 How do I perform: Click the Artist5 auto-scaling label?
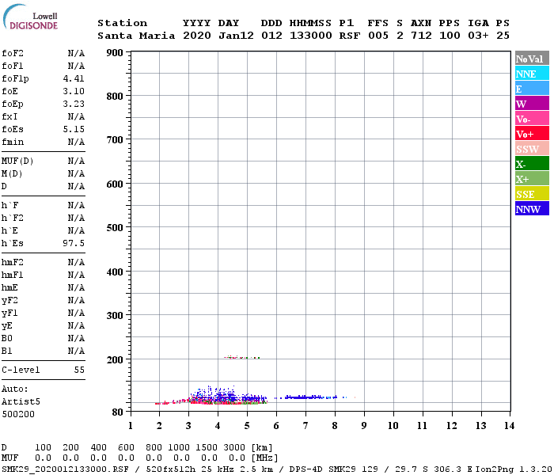pos(21,401)
